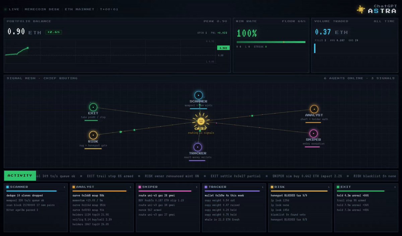This screenshot has width=402, height=236.
Task: Click "FLOOR 68%" in the win rate panel
Action: (294, 21)
